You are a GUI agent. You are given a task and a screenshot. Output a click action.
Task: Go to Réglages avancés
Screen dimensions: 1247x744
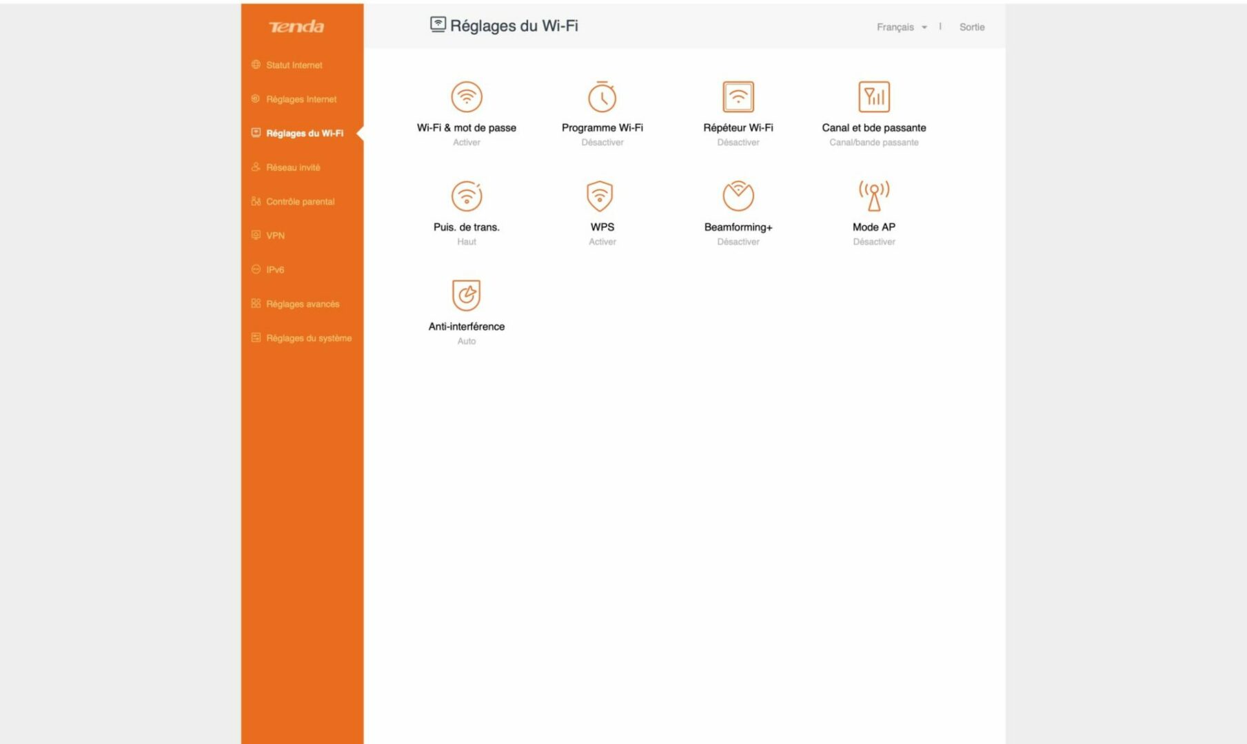pos(302,304)
